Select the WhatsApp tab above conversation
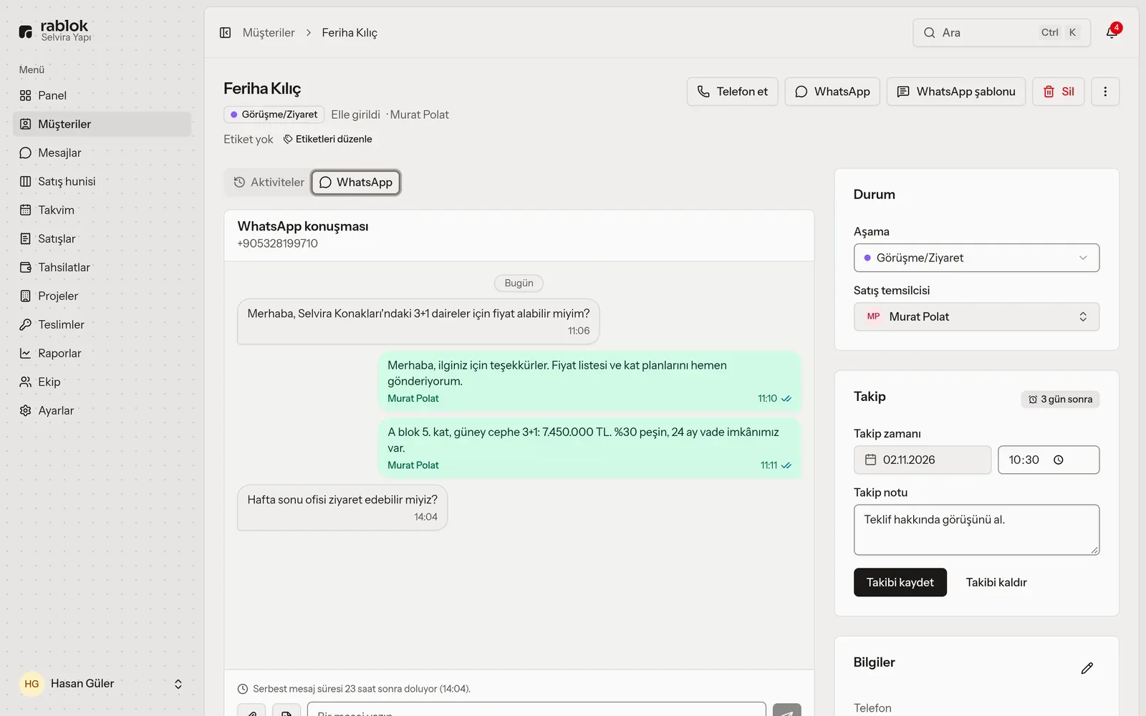Screen dimensions: 1146x716 [x=356, y=183]
